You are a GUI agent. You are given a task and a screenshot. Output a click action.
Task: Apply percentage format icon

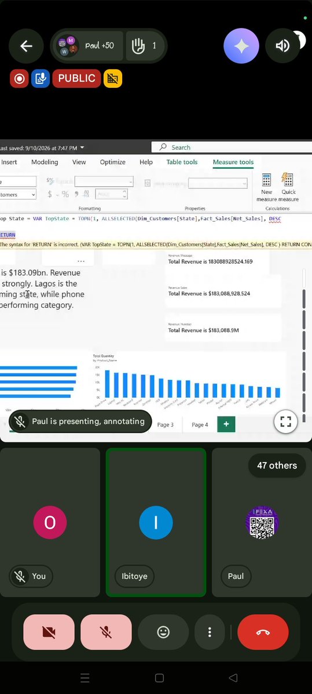[65, 194]
